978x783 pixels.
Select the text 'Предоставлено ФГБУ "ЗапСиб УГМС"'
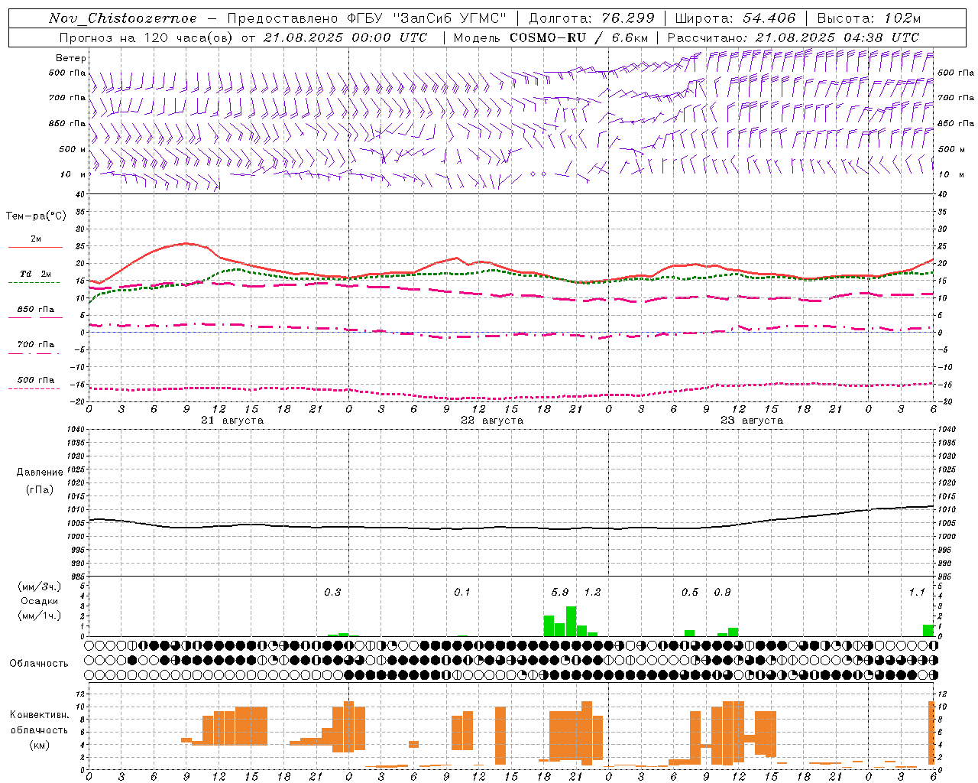point(367,18)
